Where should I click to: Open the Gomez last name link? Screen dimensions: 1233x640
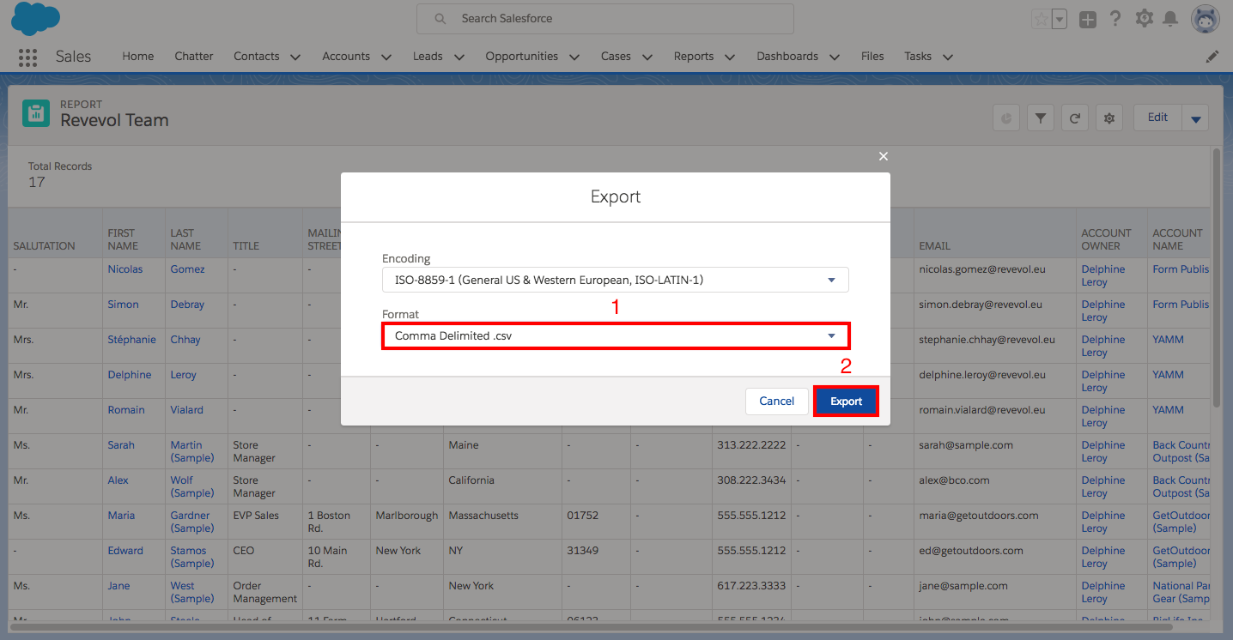tap(187, 269)
